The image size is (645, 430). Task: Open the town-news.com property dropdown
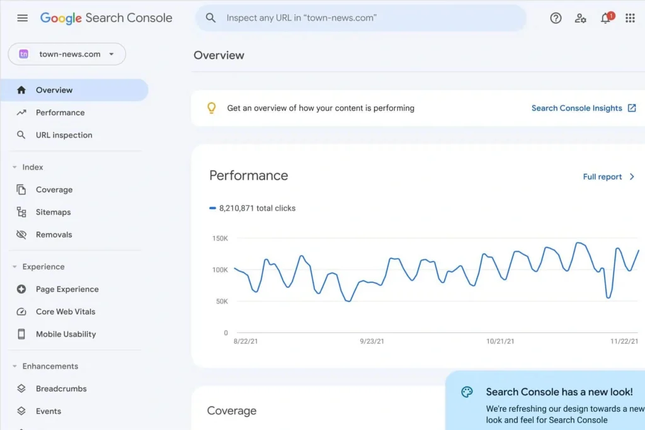(x=67, y=54)
